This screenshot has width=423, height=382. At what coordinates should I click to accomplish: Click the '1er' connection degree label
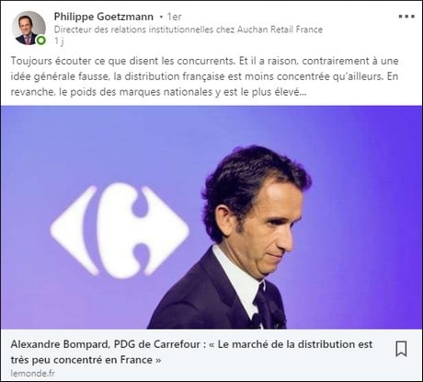click(x=175, y=17)
